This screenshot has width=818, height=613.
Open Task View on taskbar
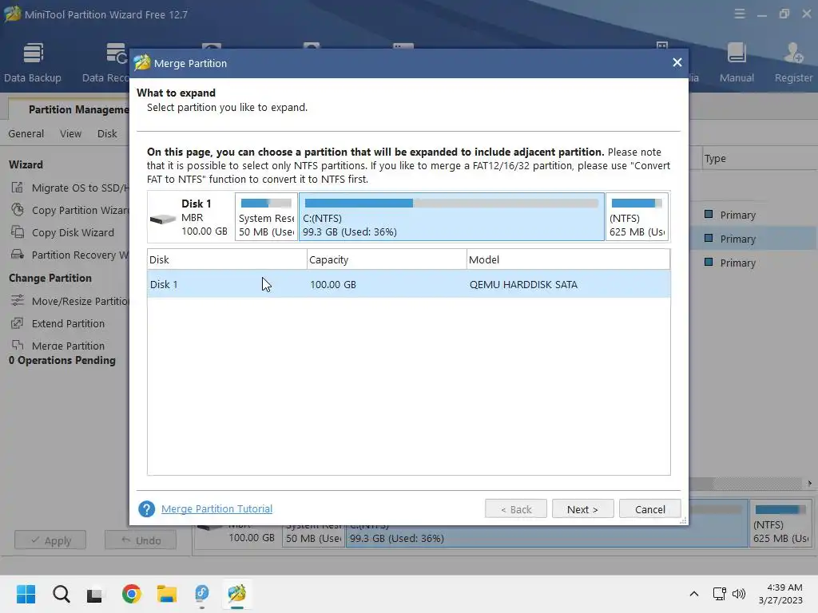click(x=94, y=595)
